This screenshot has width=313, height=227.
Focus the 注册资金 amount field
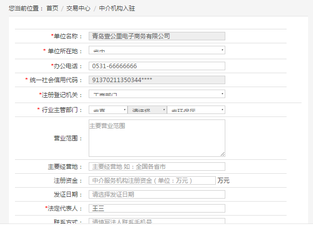(152, 181)
